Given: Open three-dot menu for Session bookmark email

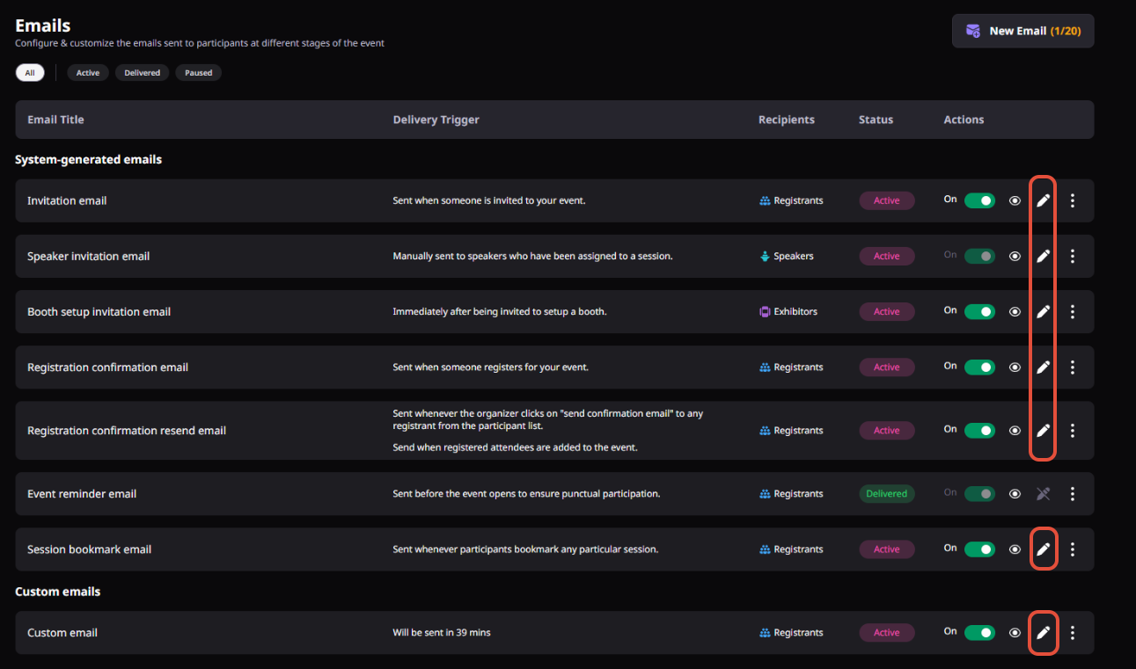Looking at the screenshot, I should [1072, 549].
